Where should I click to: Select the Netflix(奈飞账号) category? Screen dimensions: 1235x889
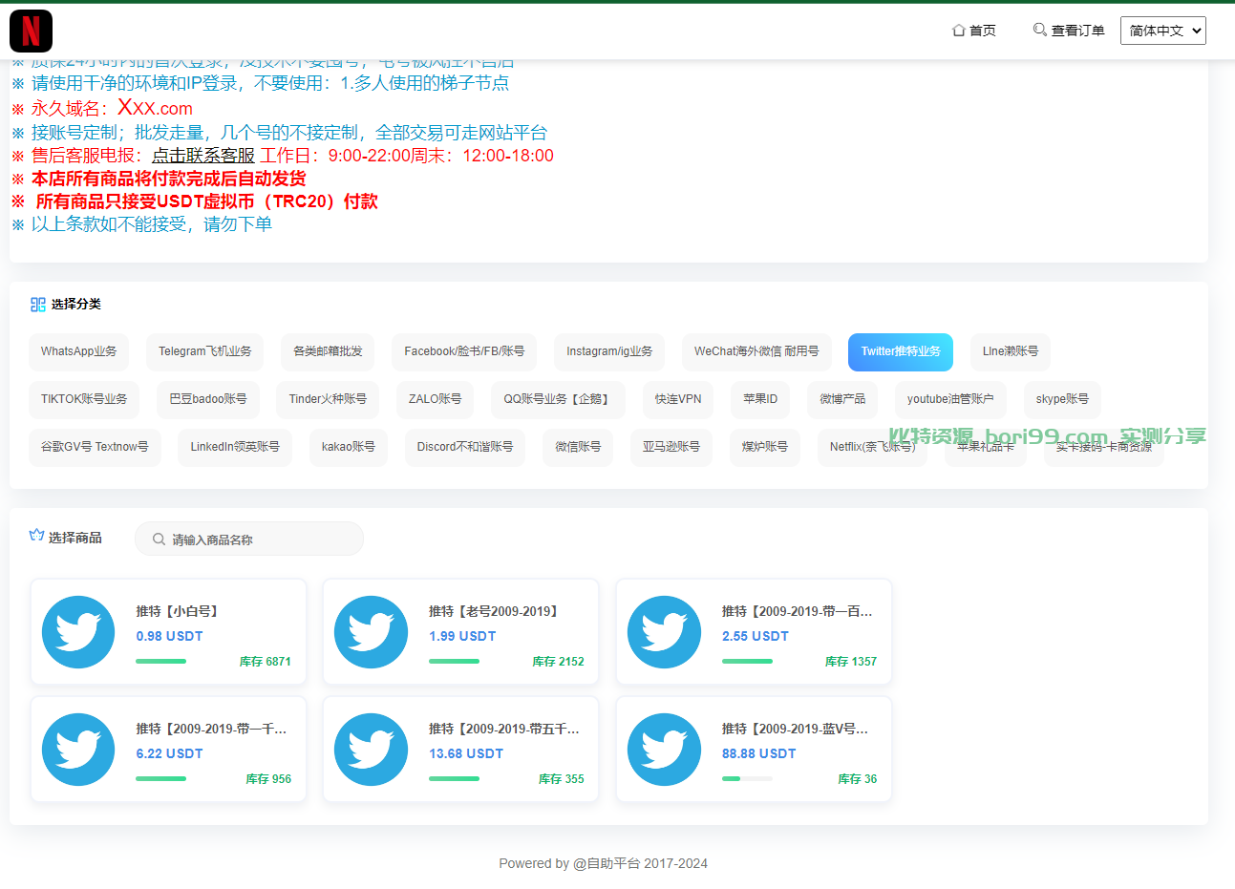coord(873,447)
